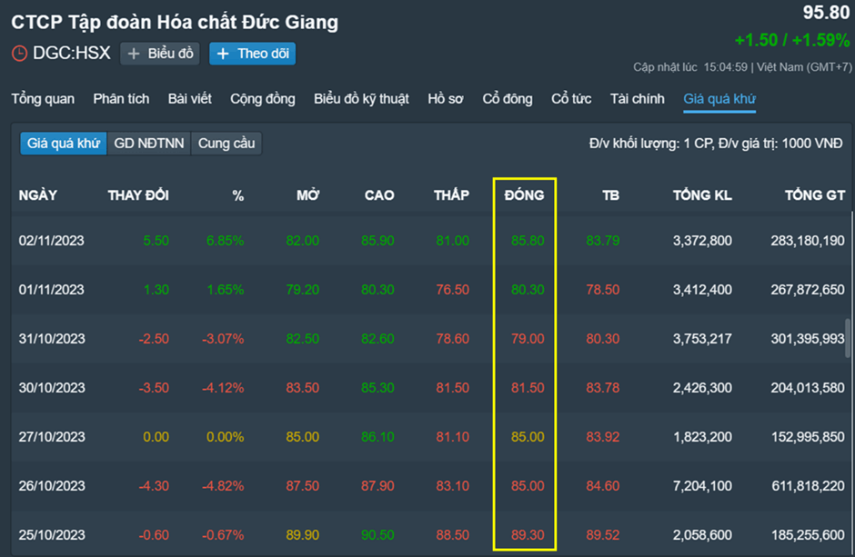Click open price 79.20
This screenshot has height=557, width=855.
[x=303, y=290]
